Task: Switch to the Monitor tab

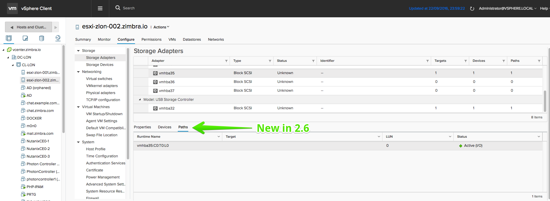Action: (104, 40)
